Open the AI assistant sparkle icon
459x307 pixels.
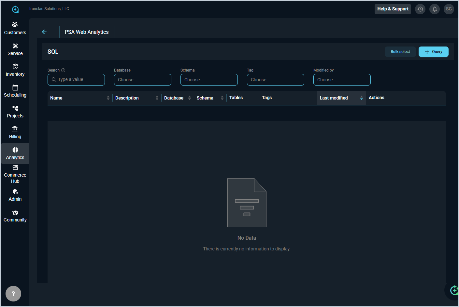tap(454, 290)
